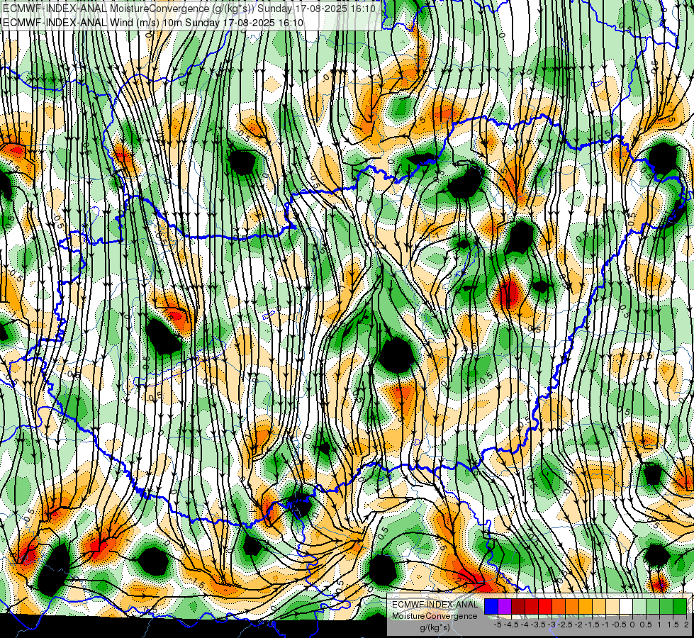Screen dimensions: 694x638
Task: Click the -1.5 legend scale value
Action: (592, 625)
